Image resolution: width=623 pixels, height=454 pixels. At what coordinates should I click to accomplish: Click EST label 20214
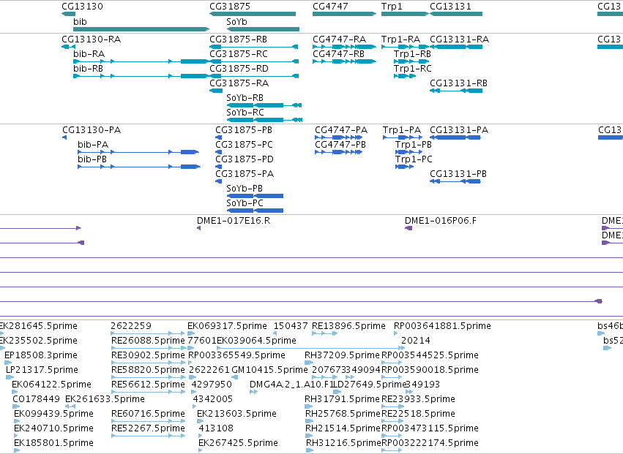pos(416,341)
